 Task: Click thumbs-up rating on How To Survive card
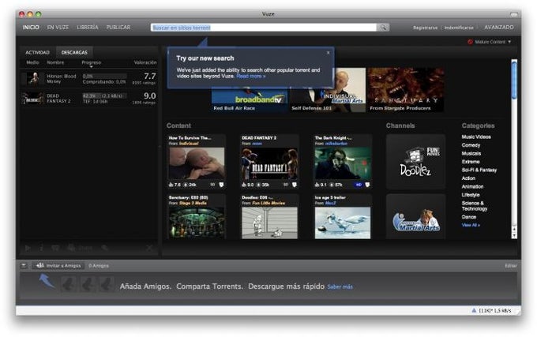171,185
